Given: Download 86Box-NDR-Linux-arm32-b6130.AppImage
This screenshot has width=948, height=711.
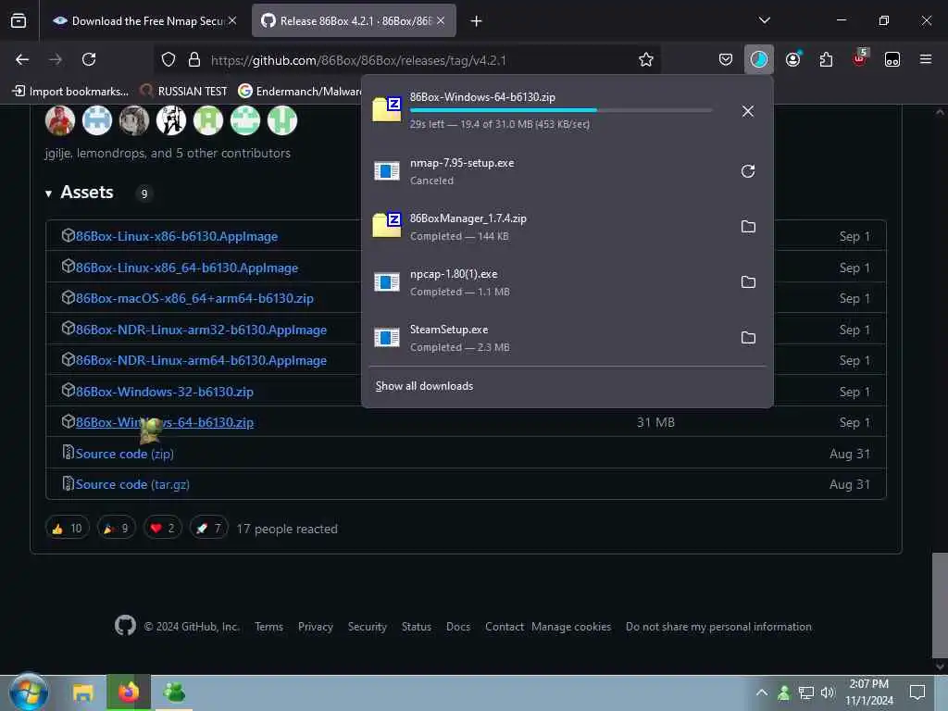Looking at the screenshot, I should pos(201,331).
